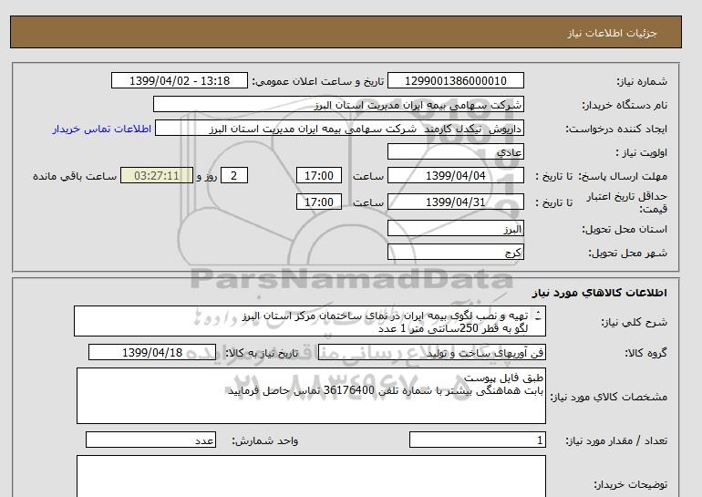Click the نام دستگاه خریدار label
Viewport: 702px width, 497px height.
click(625, 105)
